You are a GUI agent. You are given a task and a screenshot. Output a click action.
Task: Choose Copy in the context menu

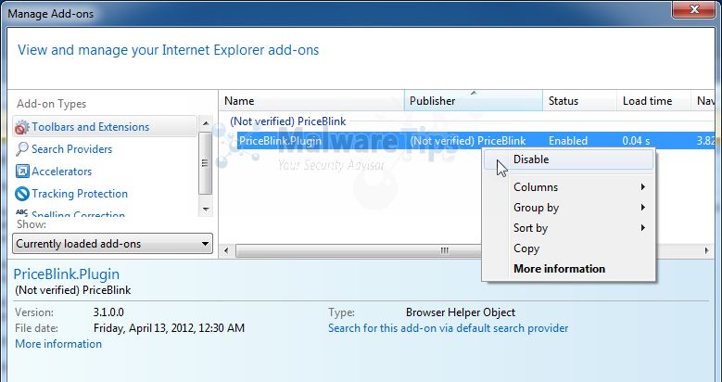pyautogui.click(x=569, y=248)
